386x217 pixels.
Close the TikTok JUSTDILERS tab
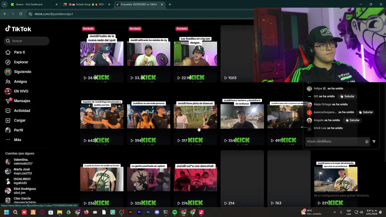point(162,5)
